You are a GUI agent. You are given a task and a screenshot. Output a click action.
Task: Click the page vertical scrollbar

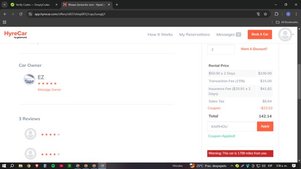299,82
